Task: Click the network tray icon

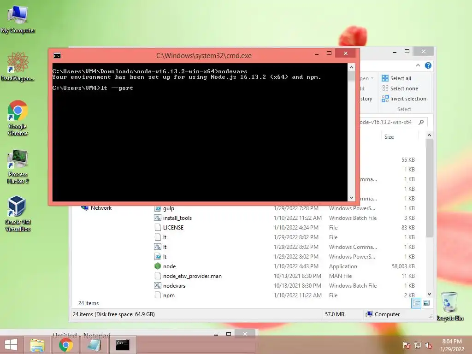Action: [x=417, y=345]
